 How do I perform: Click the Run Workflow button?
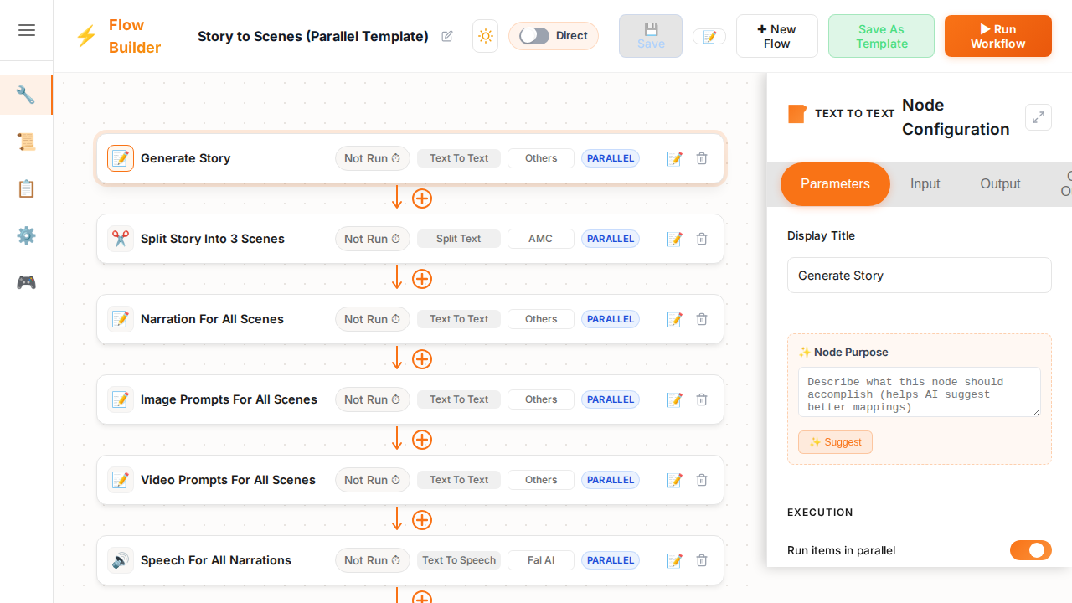997,36
